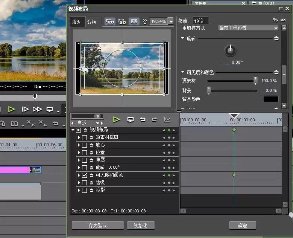
Task: Expand the 源素材裁剪 tree item
Action: click(x=79, y=137)
